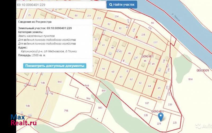Click the small red square marker near parcel 236
Screen dimensions: 212x133
point(136,37)
